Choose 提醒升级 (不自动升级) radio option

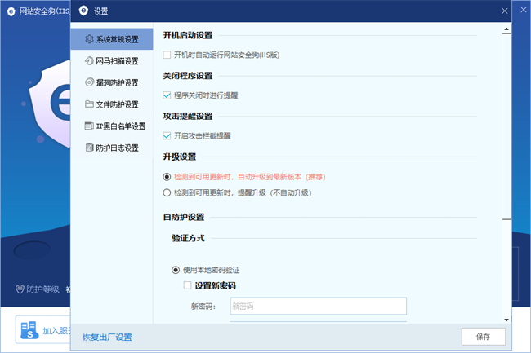point(167,192)
